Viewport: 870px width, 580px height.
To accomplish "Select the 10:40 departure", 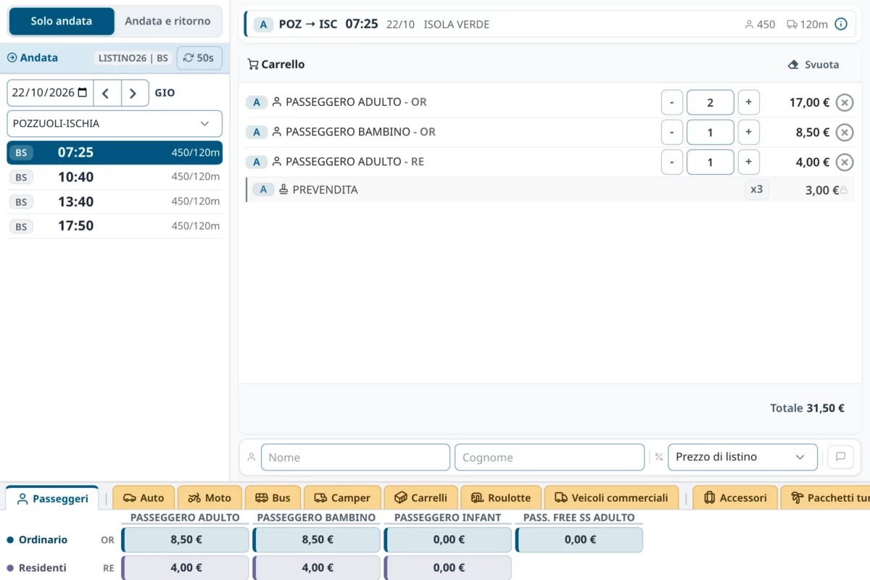I will [x=115, y=178].
